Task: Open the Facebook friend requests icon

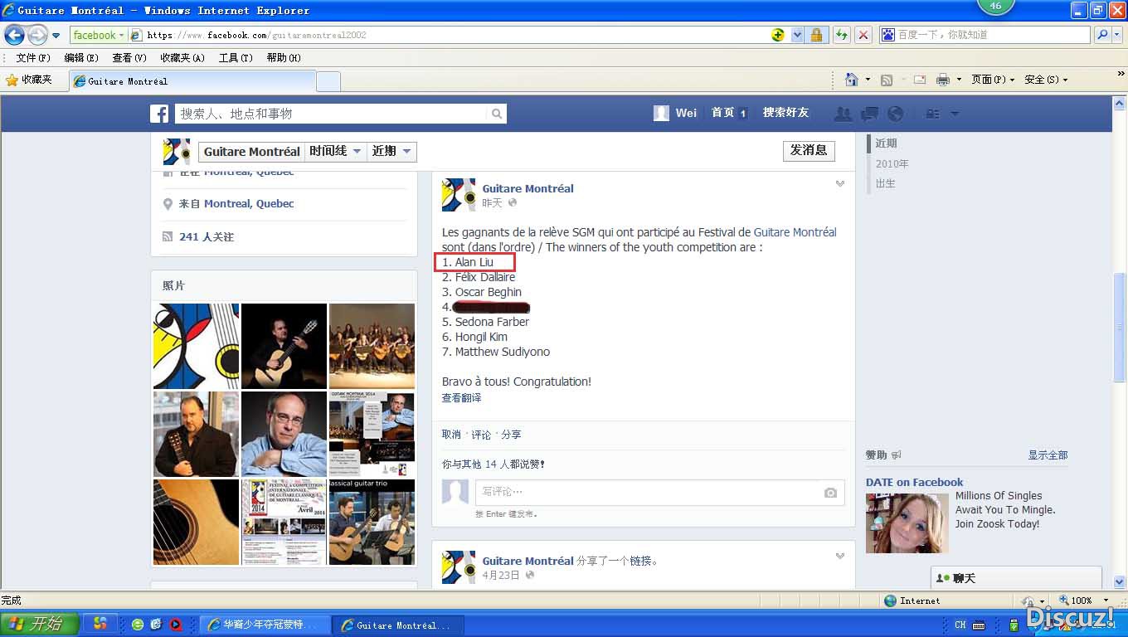Action: click(x=843, y=114)
